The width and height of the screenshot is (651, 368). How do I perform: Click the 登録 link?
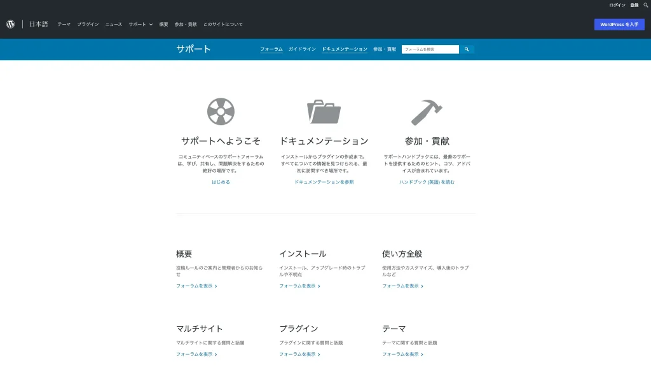(x=634, y=5)
